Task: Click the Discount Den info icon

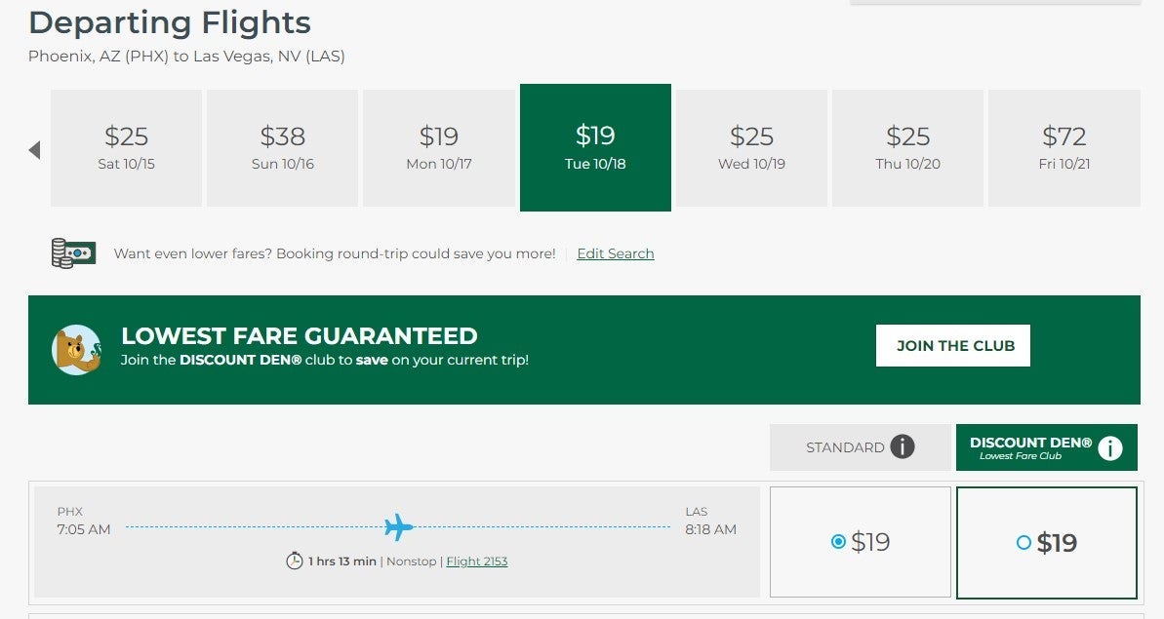Action: 1110,448
